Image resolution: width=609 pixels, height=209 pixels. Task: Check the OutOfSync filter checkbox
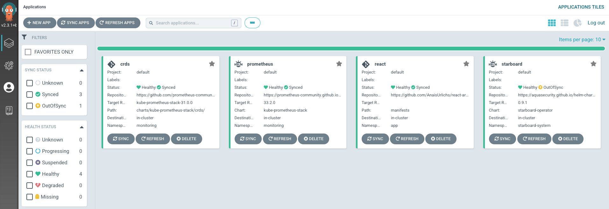click(30, 106)
